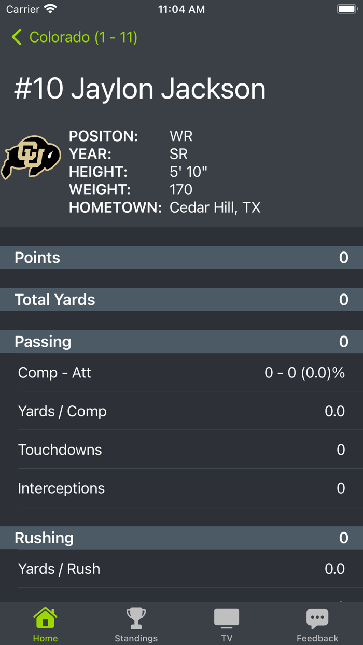The image size is (363, 645).
Task: Switch to the TV tab
Action: pyautogui.click(x=227, y=624)
